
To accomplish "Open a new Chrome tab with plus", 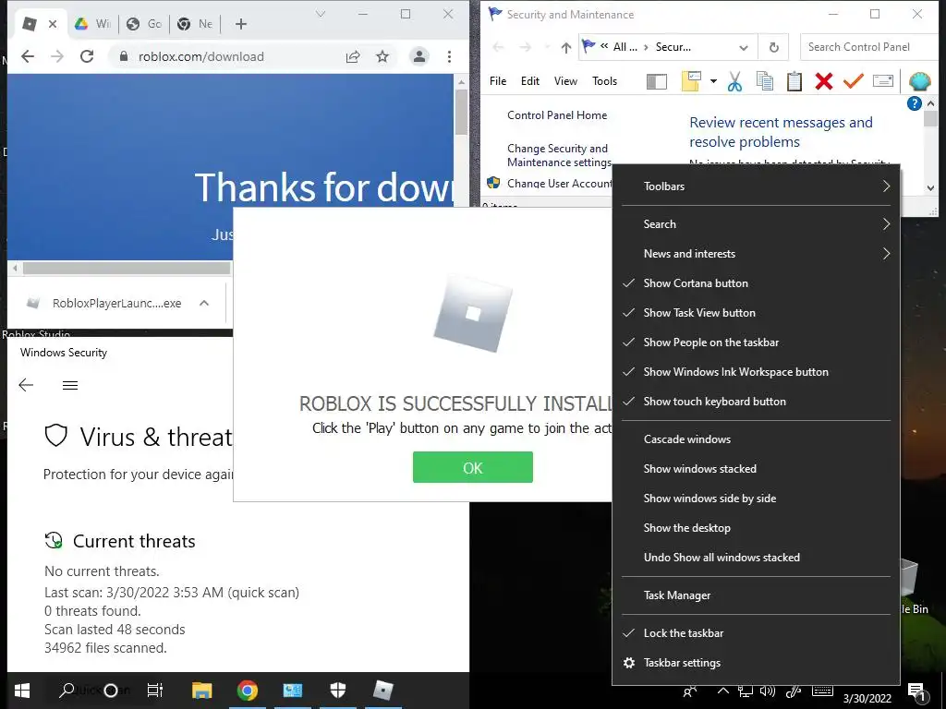I will click(241, 23).
